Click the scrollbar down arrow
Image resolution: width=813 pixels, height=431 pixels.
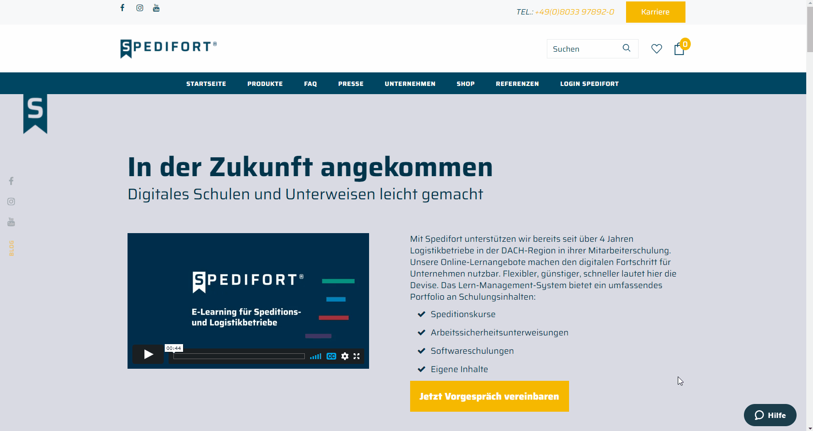tap(810, 428)
